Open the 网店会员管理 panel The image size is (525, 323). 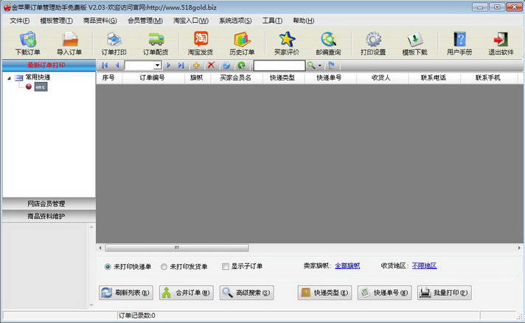49,204
